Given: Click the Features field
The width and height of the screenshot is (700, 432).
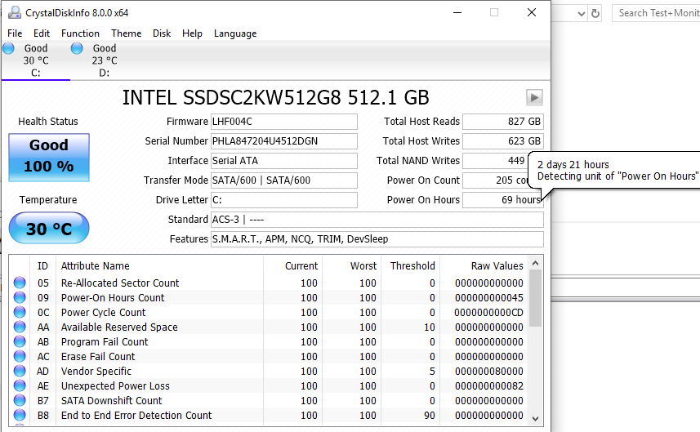Looking at the screenshot, I should click(377, 239).
